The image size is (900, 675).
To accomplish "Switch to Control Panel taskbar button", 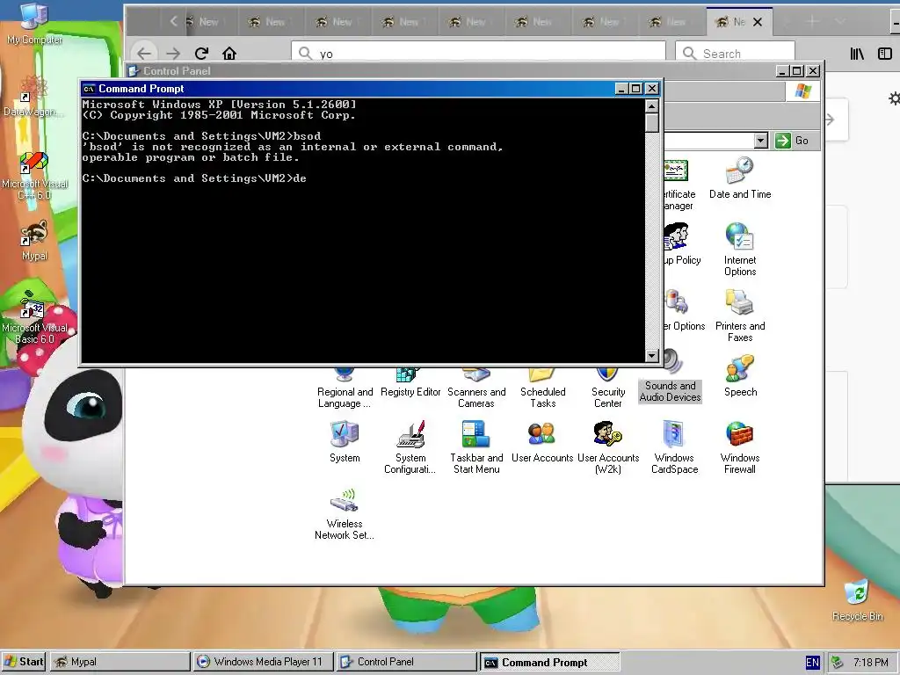I will tap(406, 662).
